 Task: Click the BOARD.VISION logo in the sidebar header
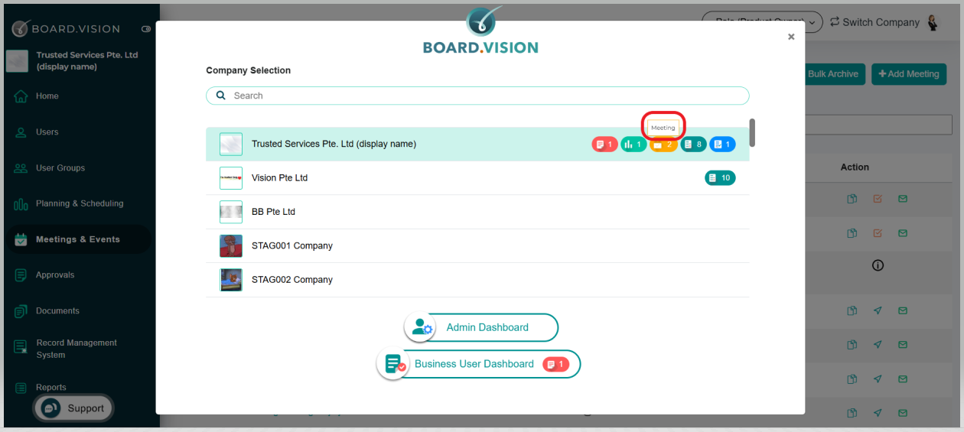point(66,29)
